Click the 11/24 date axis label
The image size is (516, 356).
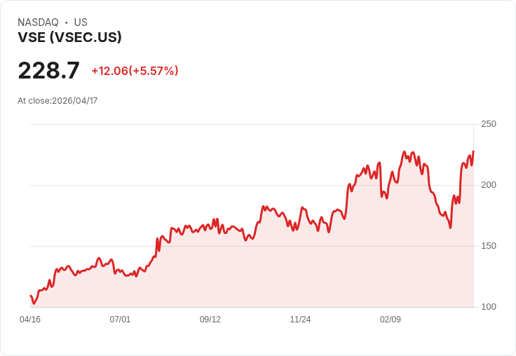click(x=300, y=320)
